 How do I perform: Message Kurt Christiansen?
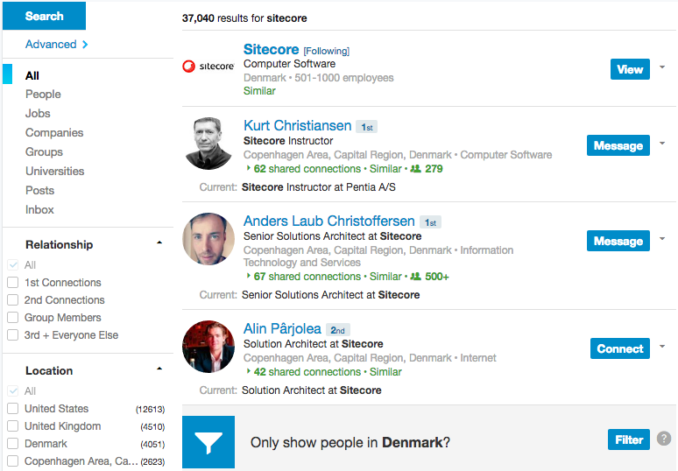pyautogui.click(x=618, y=146)
